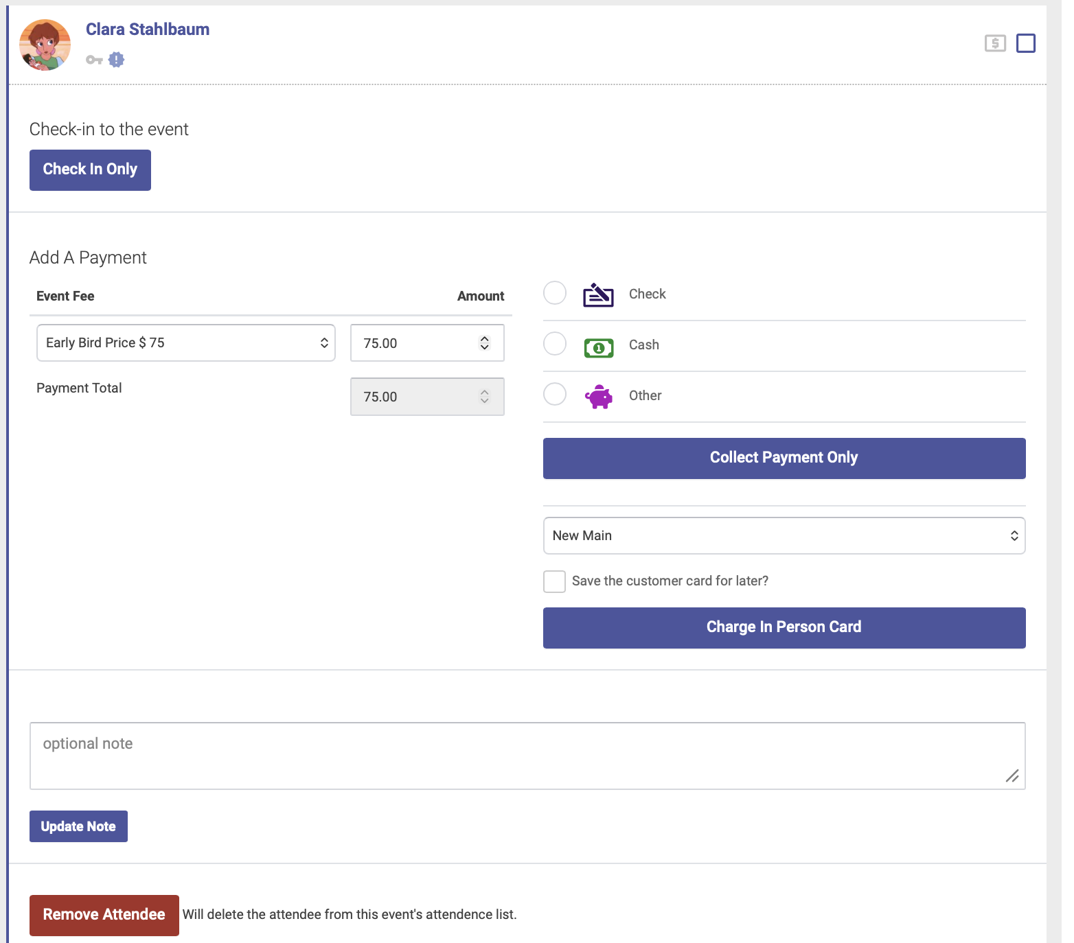The height and width of the screenshot is (943, 1074).
Task: Click the Amount field stepper arrows
Action: (x=485, y=343)
